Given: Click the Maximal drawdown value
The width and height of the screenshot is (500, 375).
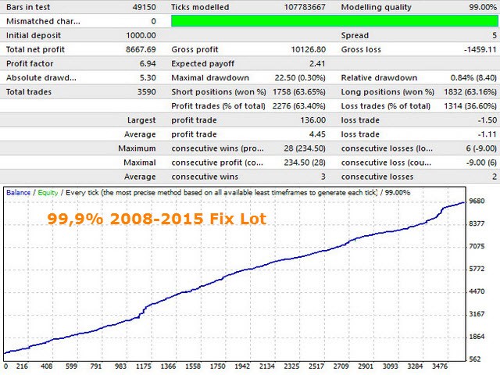Looking at the screenshot, I should tap(300, 78).
